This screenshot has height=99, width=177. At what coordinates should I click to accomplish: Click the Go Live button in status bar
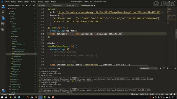[135, 94]
